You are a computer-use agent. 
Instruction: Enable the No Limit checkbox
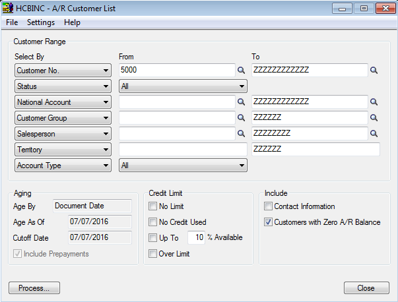pos(153,206)
